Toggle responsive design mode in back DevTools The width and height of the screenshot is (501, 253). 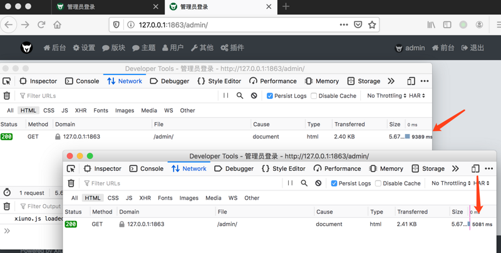(411, 81)
